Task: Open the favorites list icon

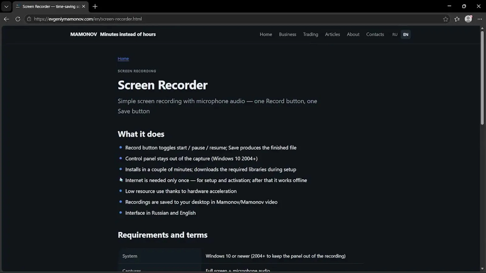Action: point(457,19)
